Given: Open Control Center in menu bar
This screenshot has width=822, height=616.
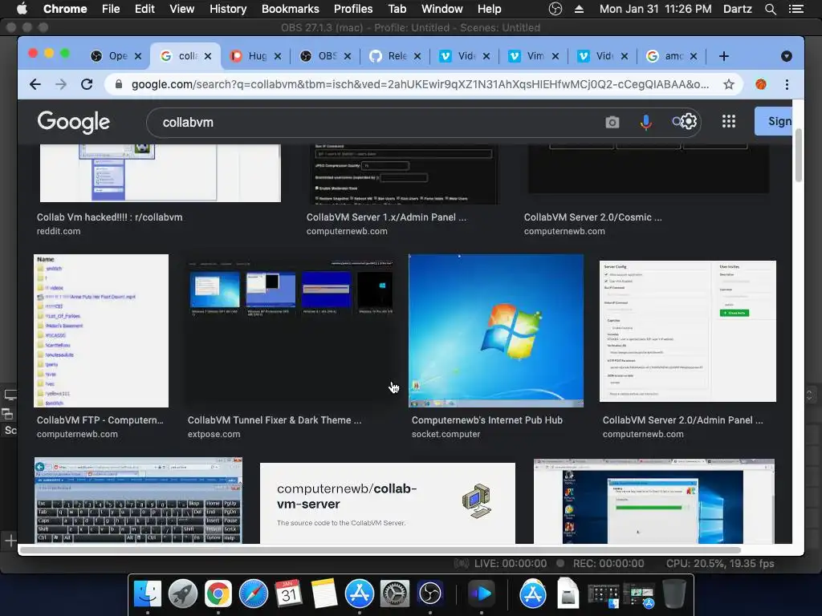Looking at the screenshot, I should 796,9.
